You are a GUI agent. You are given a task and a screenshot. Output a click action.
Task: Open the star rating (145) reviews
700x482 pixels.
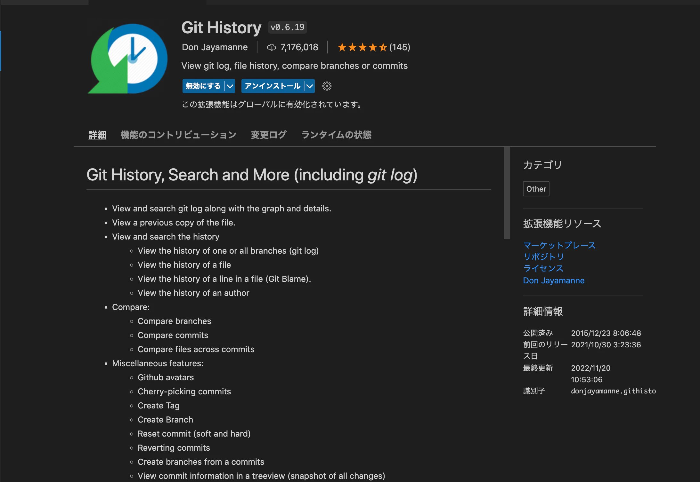tap(374, 47)
